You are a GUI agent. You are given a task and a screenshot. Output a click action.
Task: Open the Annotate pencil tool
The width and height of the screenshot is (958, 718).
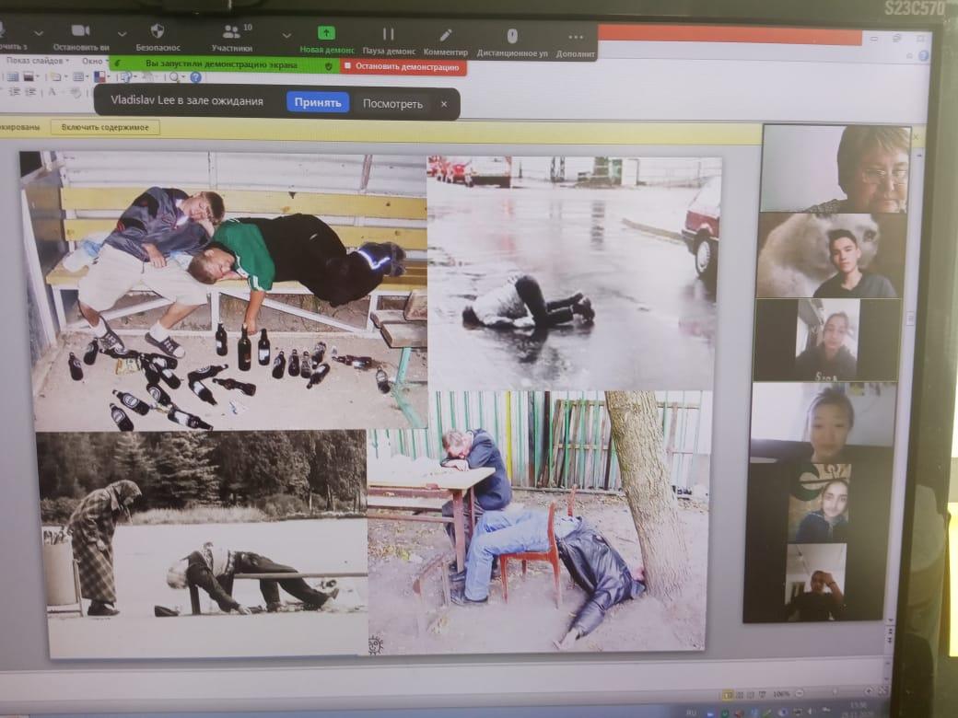pos(446,34)
